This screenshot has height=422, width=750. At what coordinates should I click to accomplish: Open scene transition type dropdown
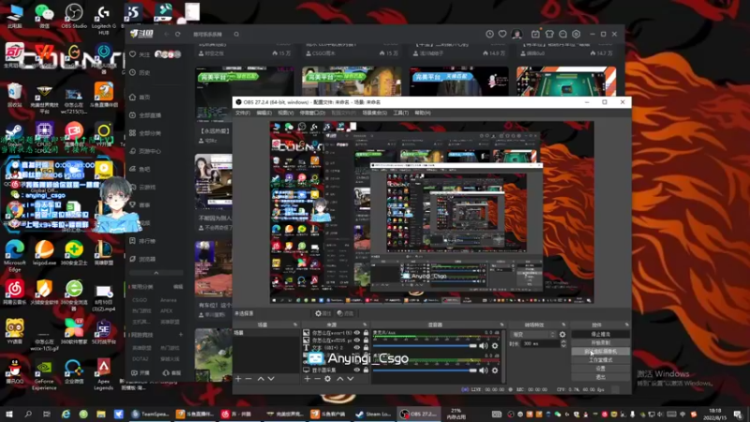[x=533, y=335]
